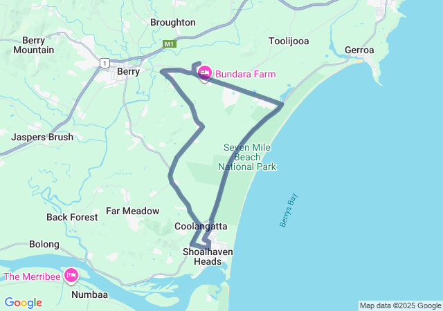Click the Coolangatta place label
This screenshot has width=443, height=311.
click(x=201, y=226)
